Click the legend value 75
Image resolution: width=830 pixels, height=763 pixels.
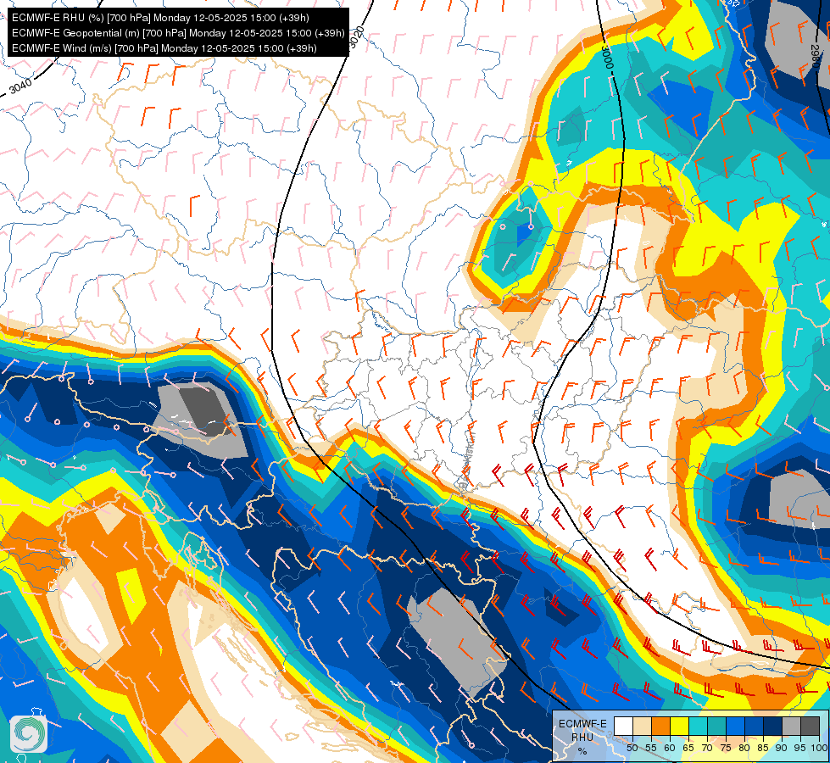pyautogui.click(x=726, y=748)
